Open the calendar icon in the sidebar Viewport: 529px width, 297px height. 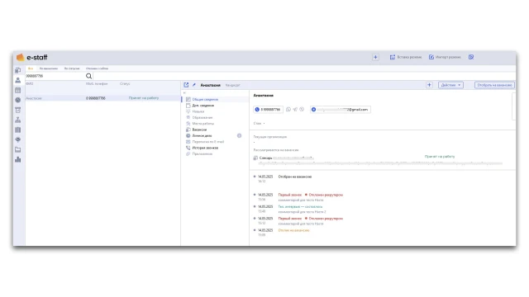click(18, 90)
